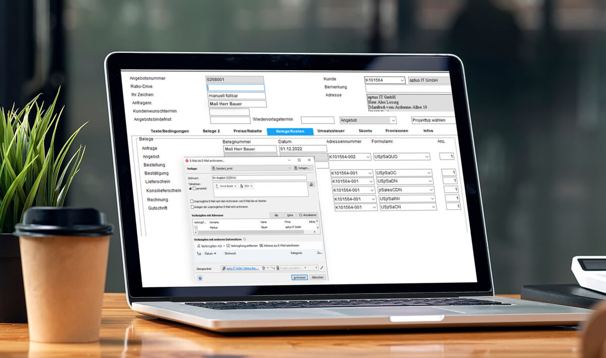Toggle the persönlich checkbox

click(x=194, y=188)
